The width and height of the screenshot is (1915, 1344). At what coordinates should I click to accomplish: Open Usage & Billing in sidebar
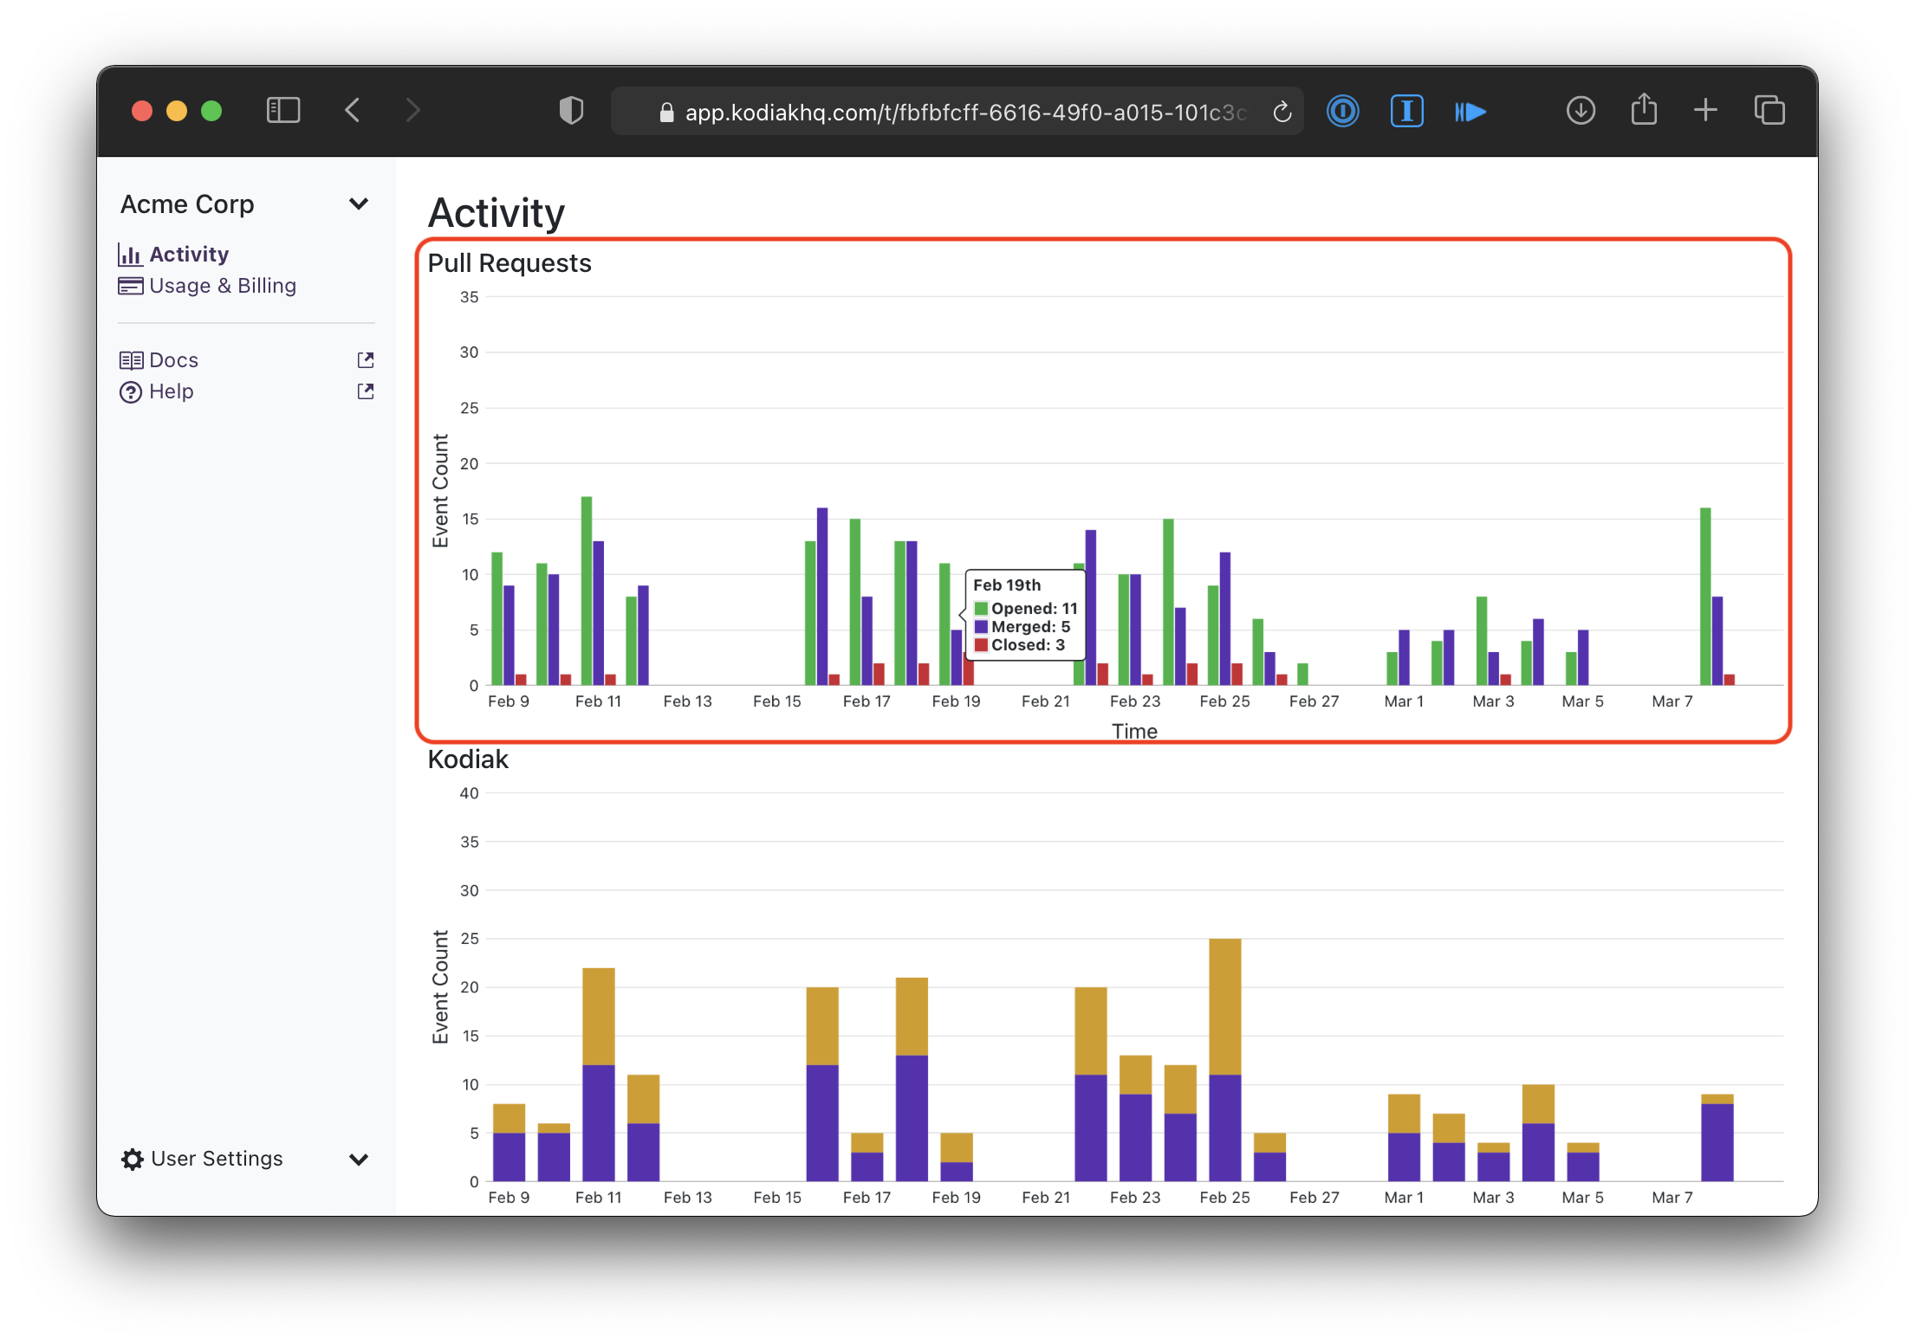222,286
